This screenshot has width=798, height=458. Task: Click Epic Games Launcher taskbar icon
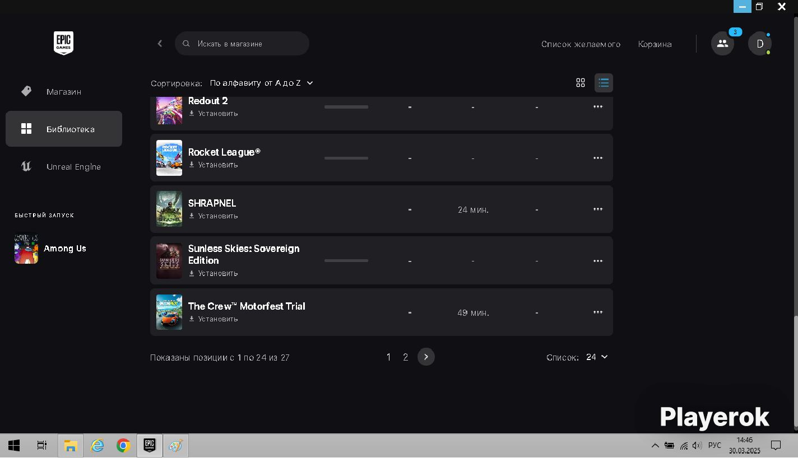pyautogui.click(x=150, y=446)
